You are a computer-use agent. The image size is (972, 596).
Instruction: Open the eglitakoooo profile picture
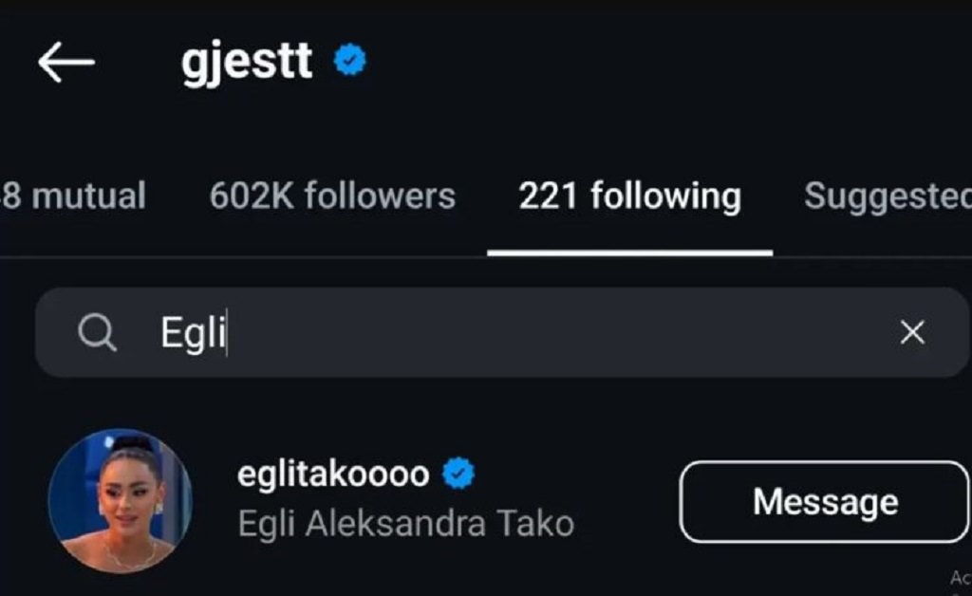pyautogui.click(x=121, y=500)
